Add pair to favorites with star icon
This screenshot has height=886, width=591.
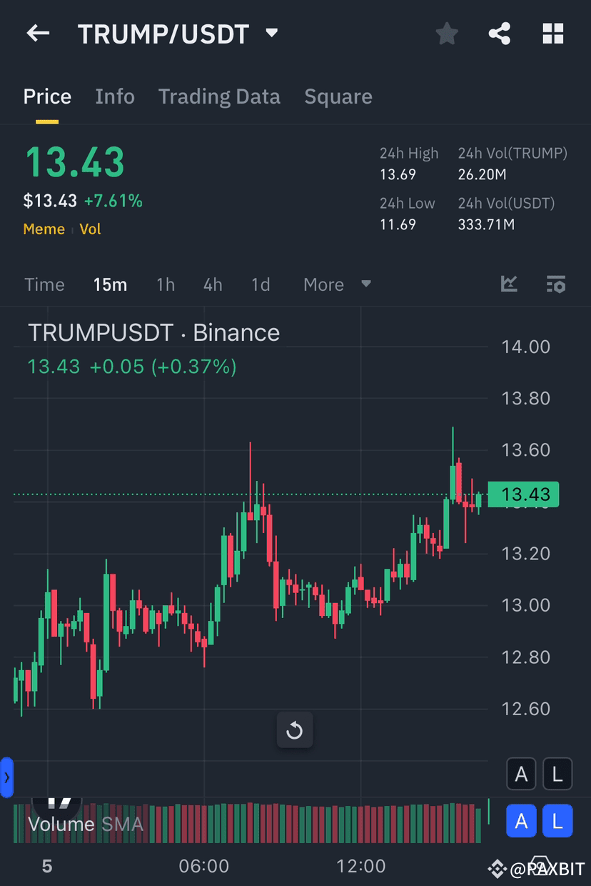447,33
